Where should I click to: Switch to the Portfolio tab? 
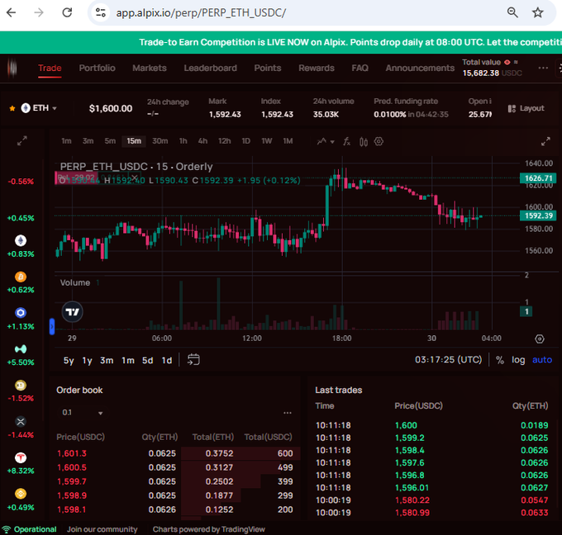(98, 68)
